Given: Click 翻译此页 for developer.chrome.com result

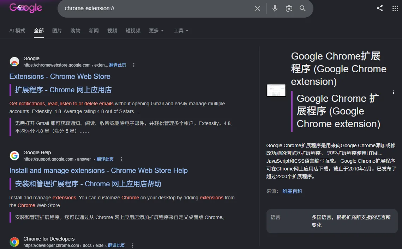Looking at the screenshot, I should coord(116,245).
